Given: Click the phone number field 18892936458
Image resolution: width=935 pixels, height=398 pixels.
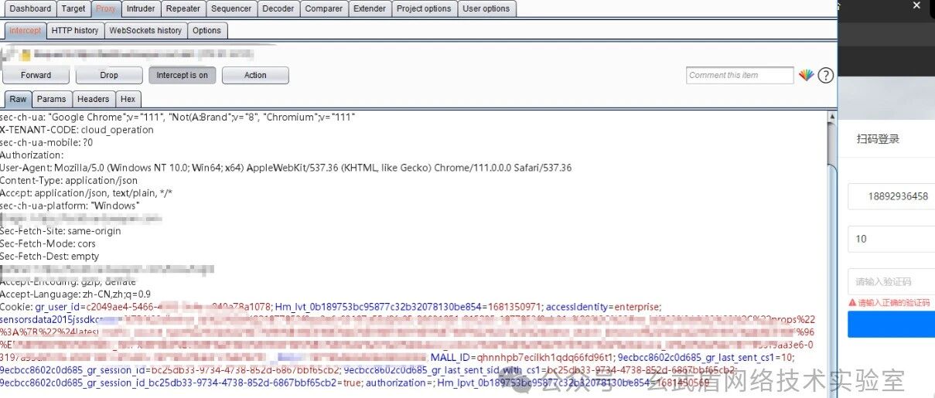Looking at the screenshot, I should coord(891,196).
